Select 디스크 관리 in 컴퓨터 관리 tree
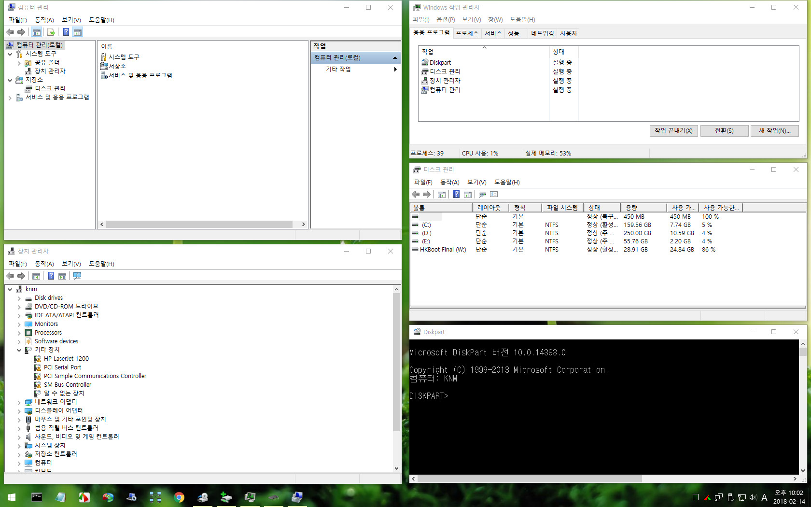This screenshot has width=811, height=507. (45, 88)
